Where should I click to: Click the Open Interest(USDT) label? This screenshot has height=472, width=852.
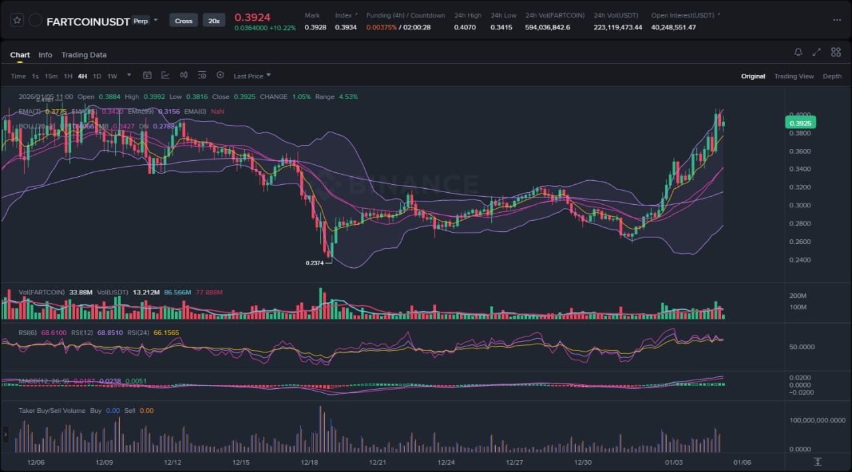pos(683,15)
